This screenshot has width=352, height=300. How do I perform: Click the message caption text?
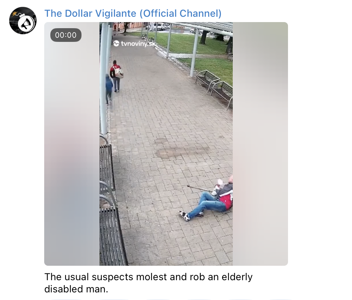[149, 283]
